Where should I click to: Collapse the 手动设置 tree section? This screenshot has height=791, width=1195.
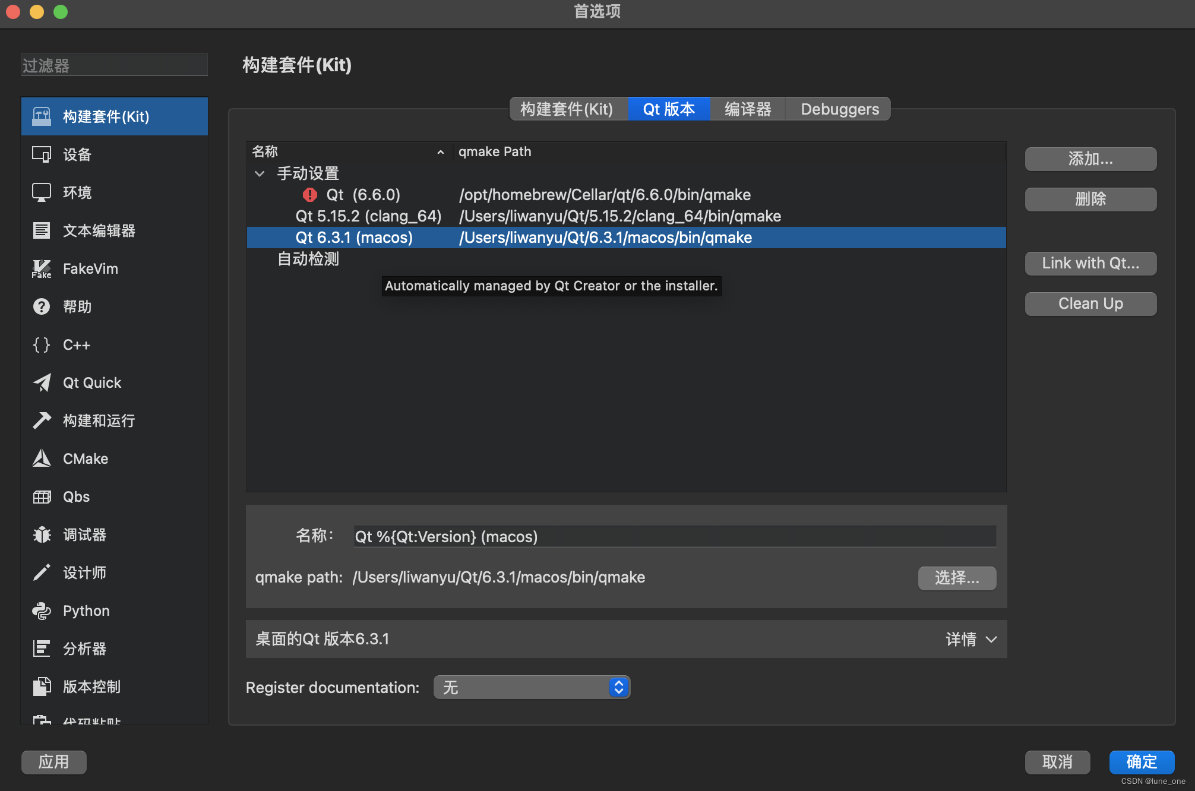[x=260, y=173]
